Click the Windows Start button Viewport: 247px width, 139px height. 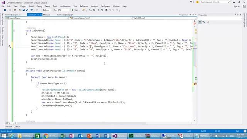(4, 136)
